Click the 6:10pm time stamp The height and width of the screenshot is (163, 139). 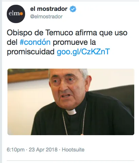(x=16, y=150)
